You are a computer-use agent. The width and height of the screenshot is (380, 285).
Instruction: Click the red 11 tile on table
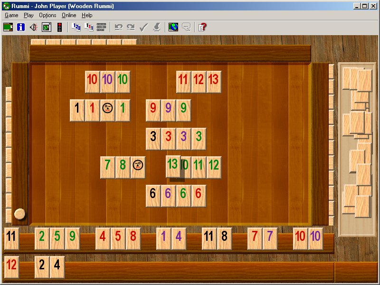(183, 82)
